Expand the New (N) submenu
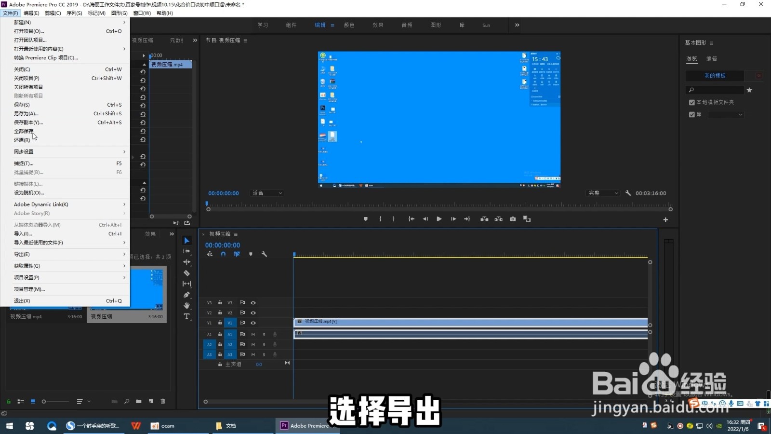Screen dimensions: 771x434 (65, 22)
